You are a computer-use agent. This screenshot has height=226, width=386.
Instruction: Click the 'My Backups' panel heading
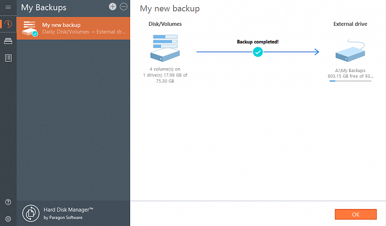[44, 8]
